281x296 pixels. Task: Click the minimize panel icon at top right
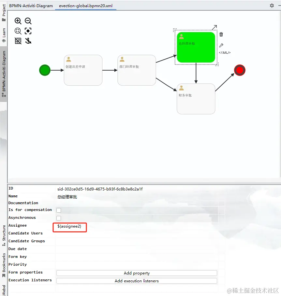coord(280,6)
